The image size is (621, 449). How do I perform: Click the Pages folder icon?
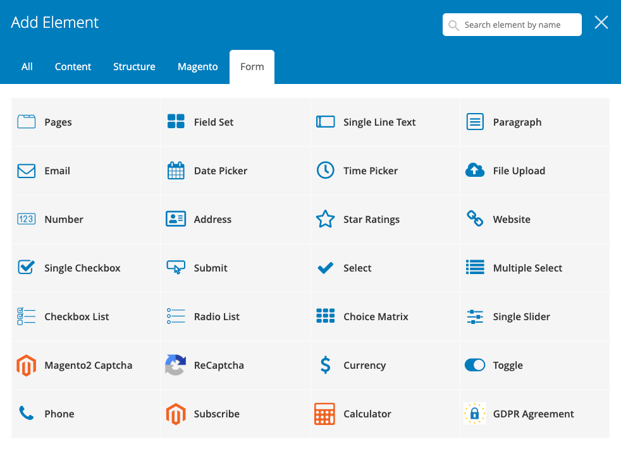click(x=27, y=122)
